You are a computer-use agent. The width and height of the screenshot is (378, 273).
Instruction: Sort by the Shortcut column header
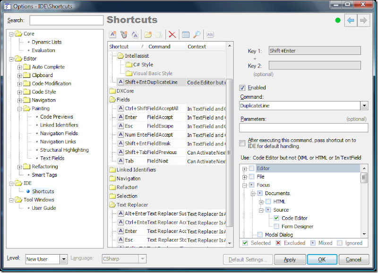(127, 46)
